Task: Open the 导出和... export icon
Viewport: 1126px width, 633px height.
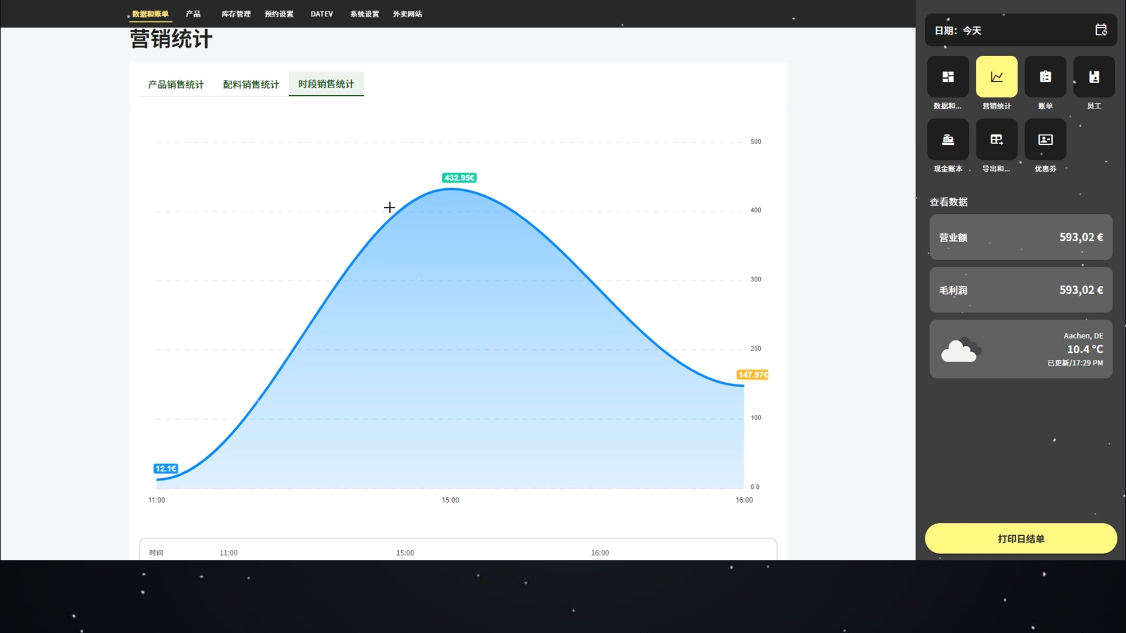Action: tap(996, 139)
